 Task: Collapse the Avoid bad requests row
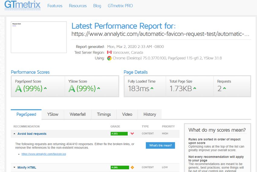15,134
